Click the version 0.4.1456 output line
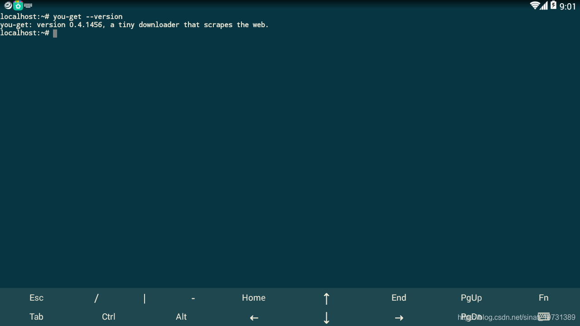Image resolution: width=580 pixels, height=326 pixels. [x=135, y=25]
